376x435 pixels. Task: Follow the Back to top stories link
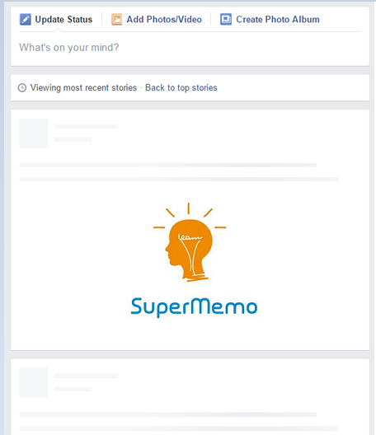coord(181,87)
